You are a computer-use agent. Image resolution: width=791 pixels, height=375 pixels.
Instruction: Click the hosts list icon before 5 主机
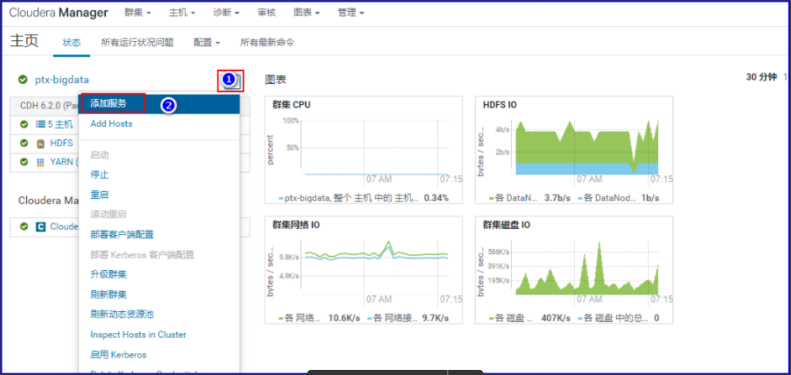coord(40,124)
